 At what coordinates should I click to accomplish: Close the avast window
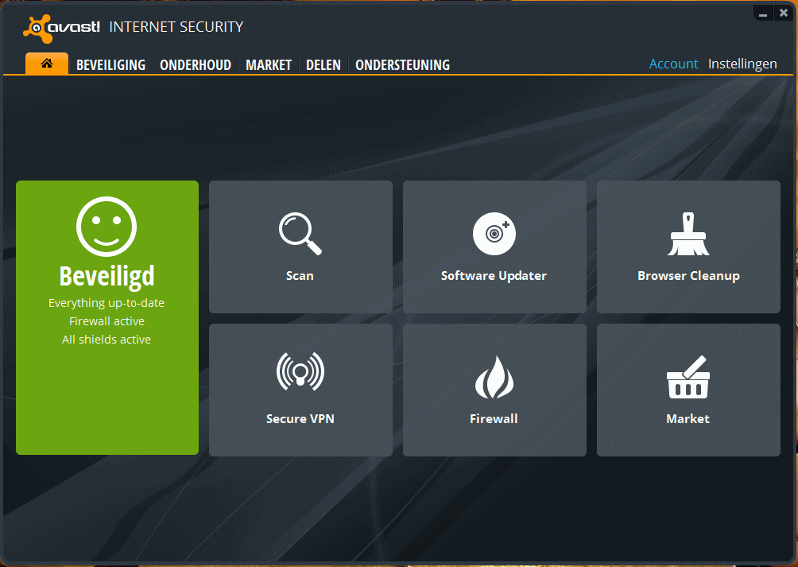(784, 14)
